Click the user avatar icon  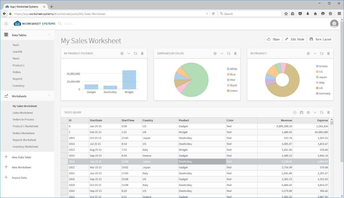[x=334, y=24]
